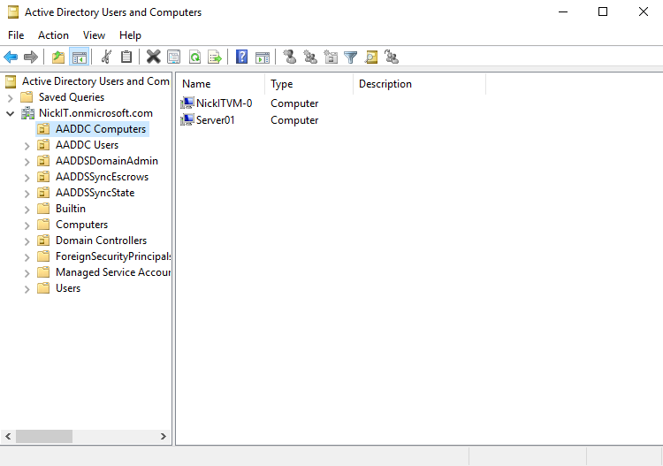Click the Refresh icon

coord(195,57)
